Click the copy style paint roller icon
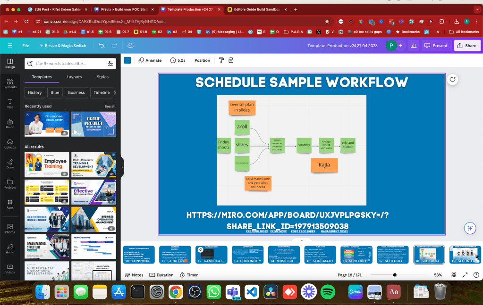483x305 pixels. point(221,60)
